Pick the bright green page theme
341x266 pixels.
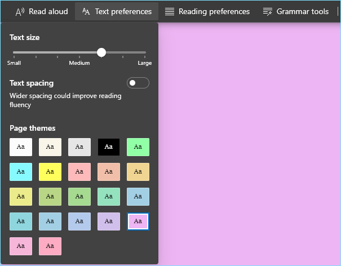click(x=138, y=147)
